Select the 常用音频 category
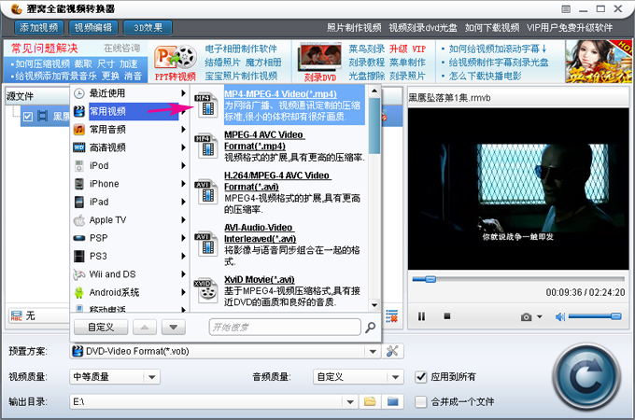 [129, 130]
